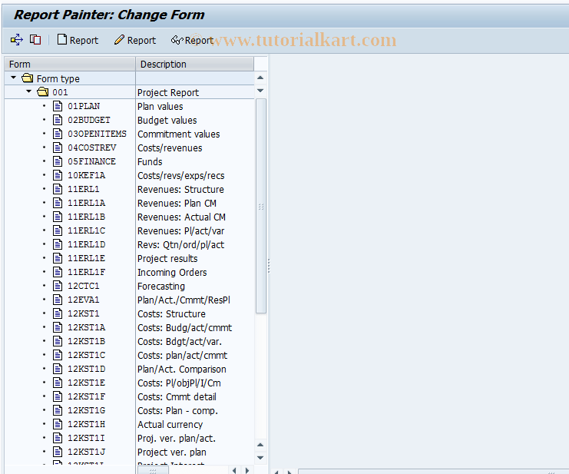Viewport: 569px width, 474px height.
Task: Select the 12EVA1 document icon
Action: [58, 300]
